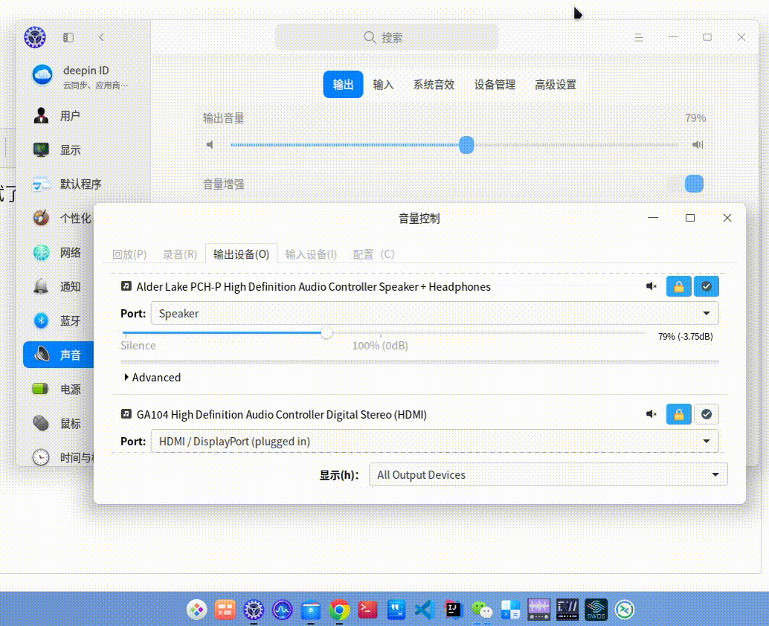This screenshot has height=626, width=769.
Task: Open the SWDS app in the dock
Action: pyautogui.click(x=596, y=610)
